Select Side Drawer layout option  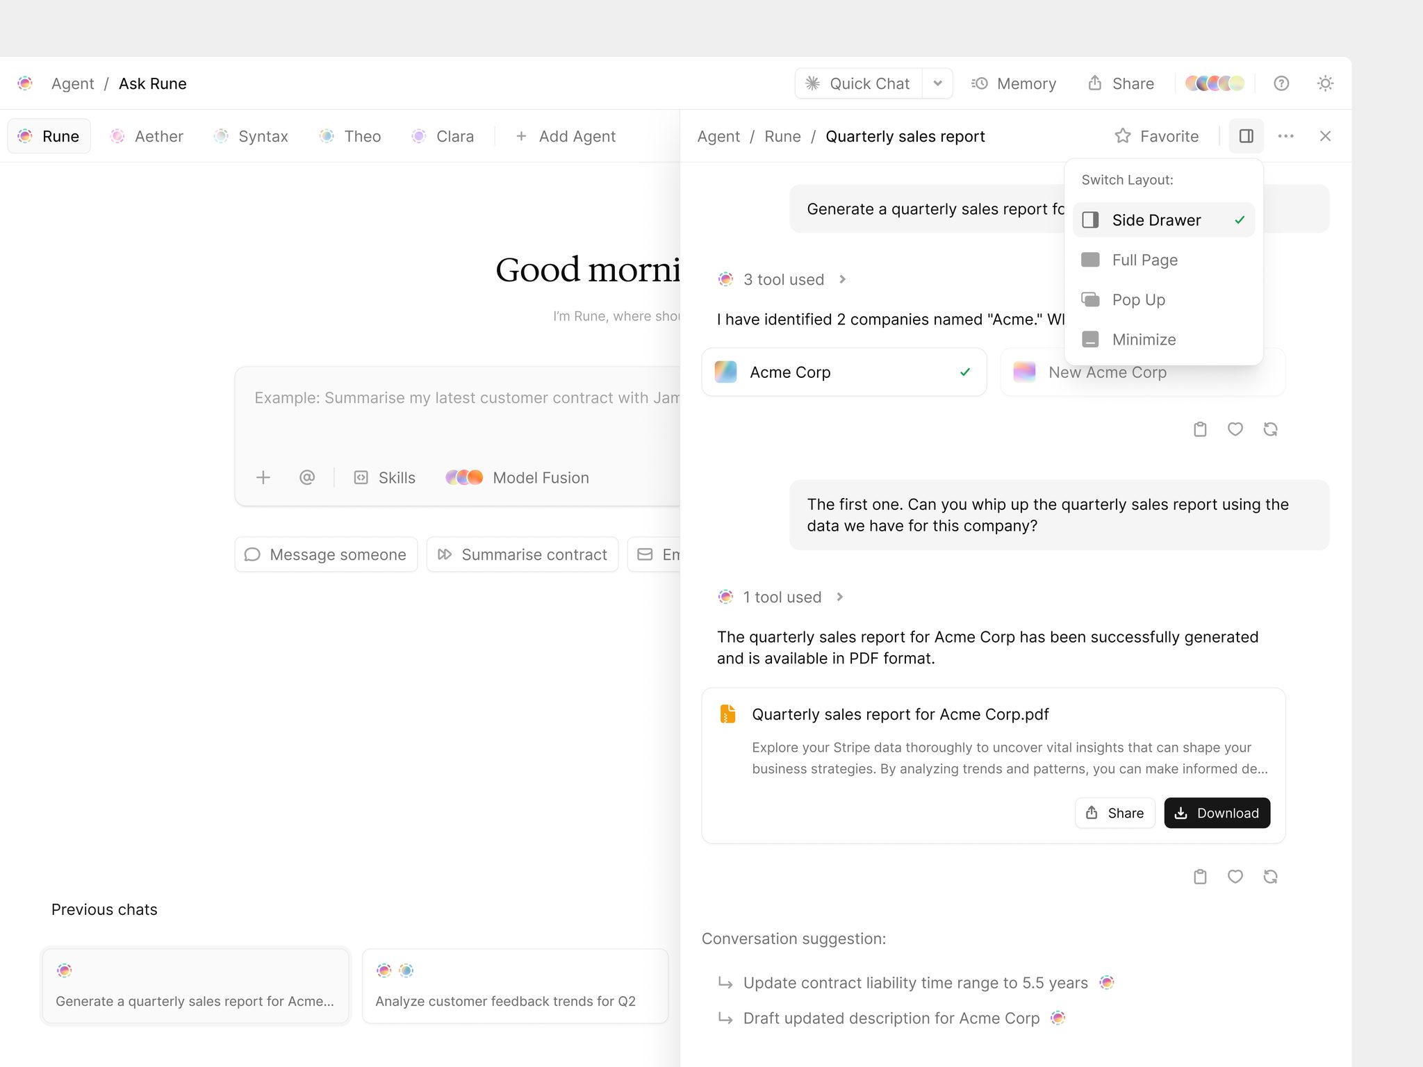pos(1164,220)
